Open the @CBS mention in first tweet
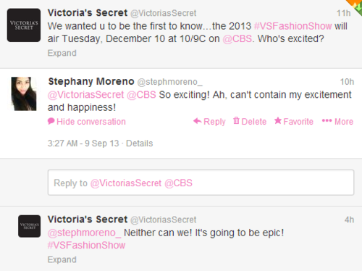 coord(237,38)
